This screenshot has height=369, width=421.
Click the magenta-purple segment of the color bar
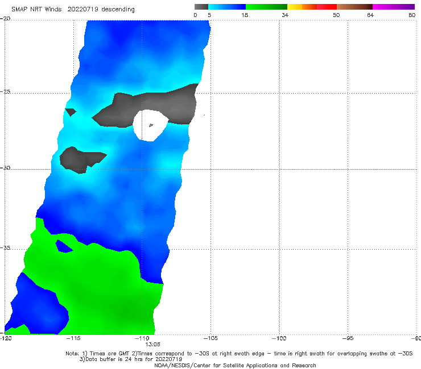coord(394,7)
